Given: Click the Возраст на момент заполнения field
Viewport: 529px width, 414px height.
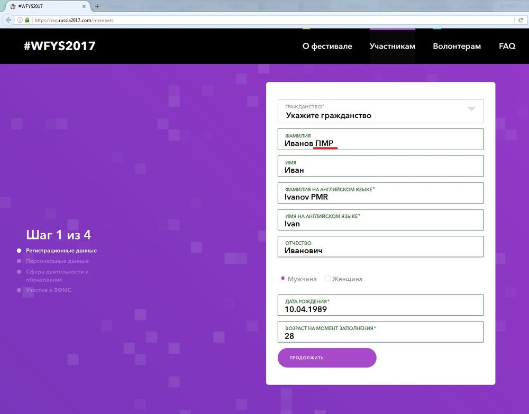Looking at the screenshot, I should click(x=380, y=332).
